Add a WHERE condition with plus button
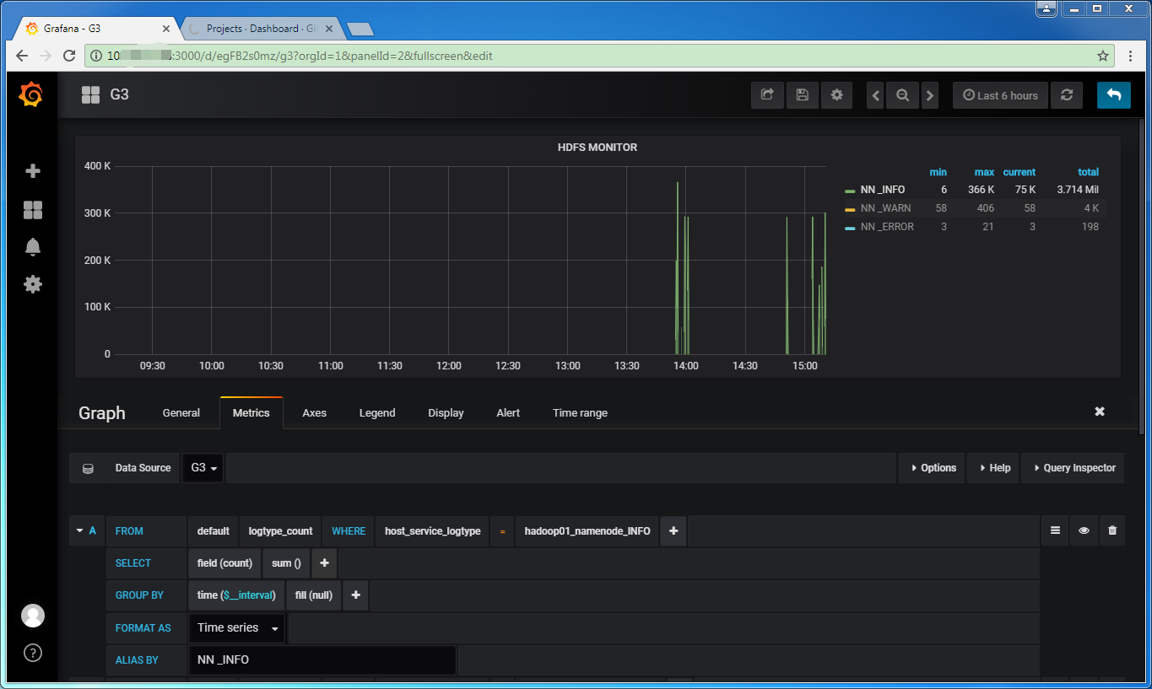The height and width of the screenshot is (689, 1152). coord(673,530)
